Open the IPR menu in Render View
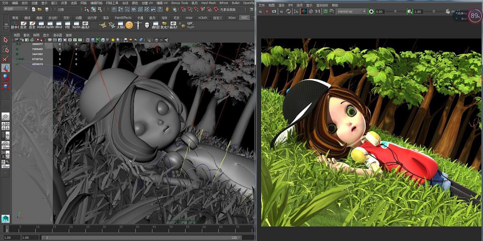The image size is (483, 241). pyautogui.click(x=290, y=5)
